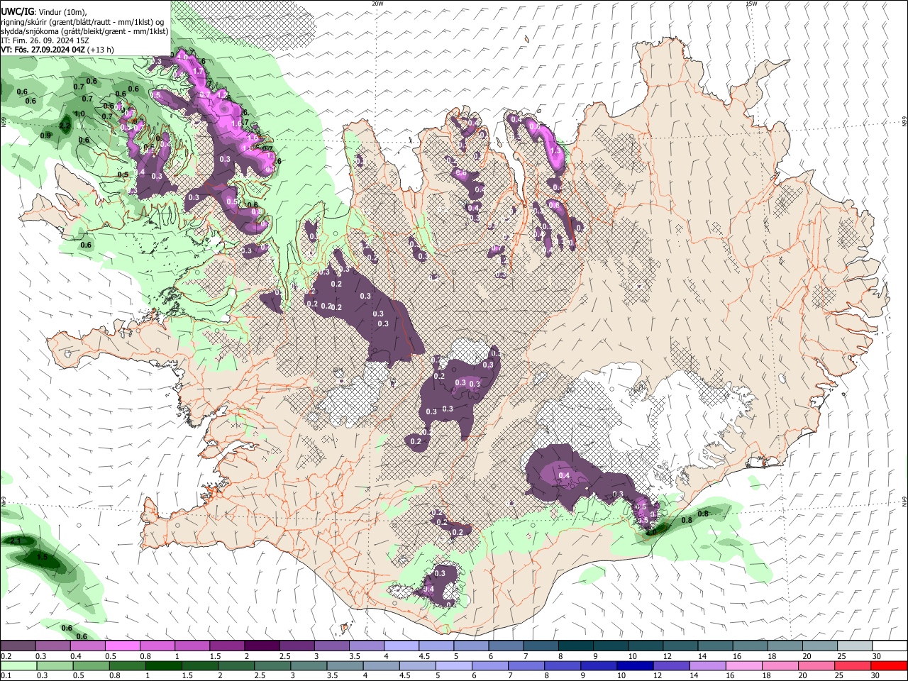Pick bright red rain swatch above 30
The height and width of the screenshot is (681, 908).
pos(890,666)
